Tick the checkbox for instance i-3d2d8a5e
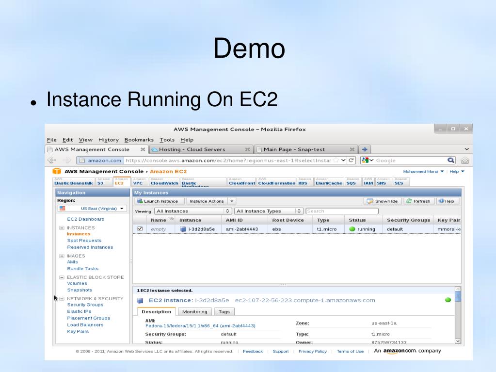The image size is (496, 372). coord(140,229)
